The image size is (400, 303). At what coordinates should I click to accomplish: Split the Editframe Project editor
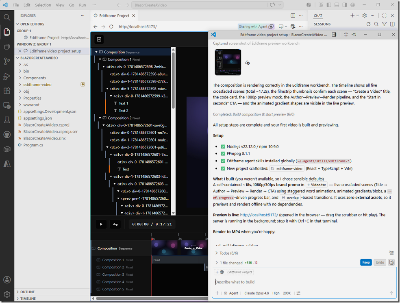(x=293, y=15)
